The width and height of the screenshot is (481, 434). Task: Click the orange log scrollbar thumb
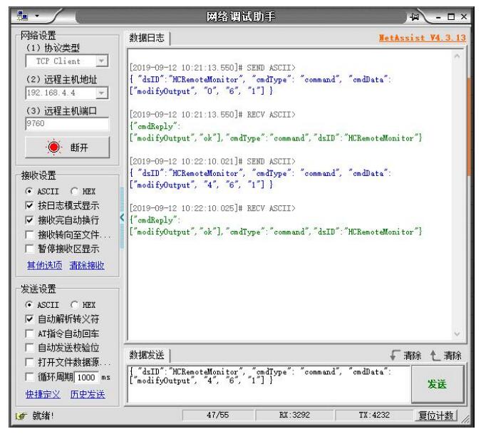469,127
